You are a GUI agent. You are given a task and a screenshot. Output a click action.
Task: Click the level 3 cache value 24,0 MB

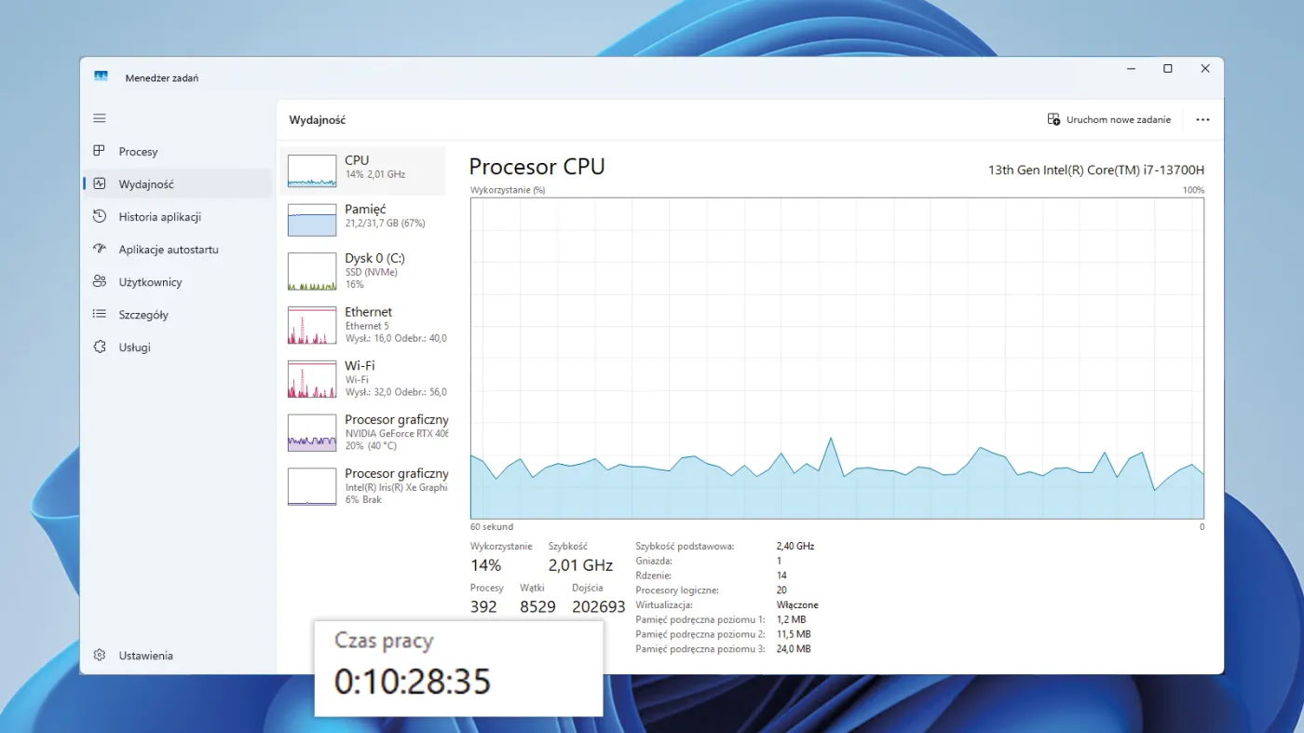pyautogui.click(x=794, y=649)
